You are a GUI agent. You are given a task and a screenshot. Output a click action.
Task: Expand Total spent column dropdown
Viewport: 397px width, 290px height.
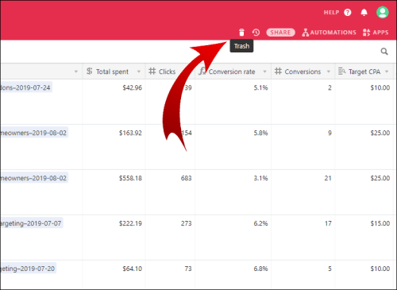pyautogui.click(x=139, y=72)
